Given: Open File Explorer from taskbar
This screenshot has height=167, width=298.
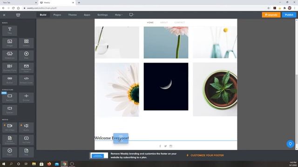Looking at the screenshot, I should (x=34, y=164).
